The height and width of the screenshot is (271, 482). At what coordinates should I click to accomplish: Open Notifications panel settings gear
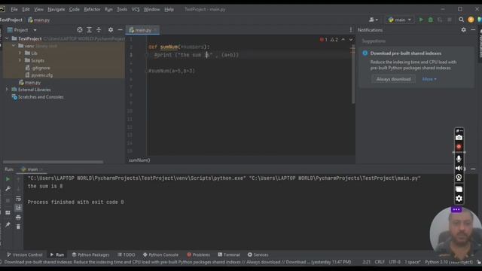pos(463,30)
